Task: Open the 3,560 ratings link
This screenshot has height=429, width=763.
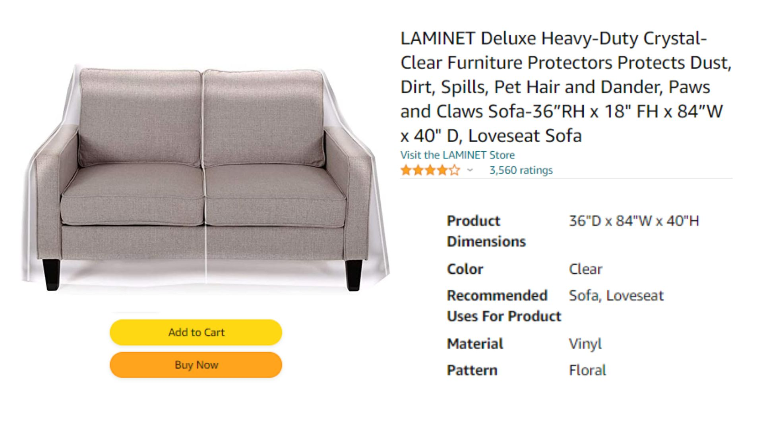Action: click(x=521, y=170)
